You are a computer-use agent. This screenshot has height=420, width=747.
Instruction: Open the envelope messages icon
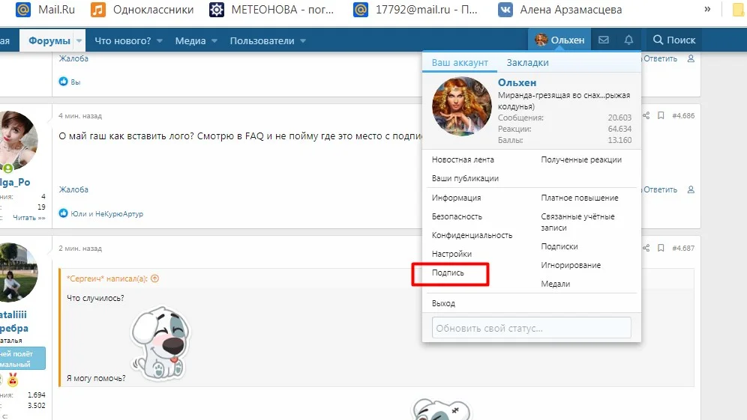[x=604, y=40]
